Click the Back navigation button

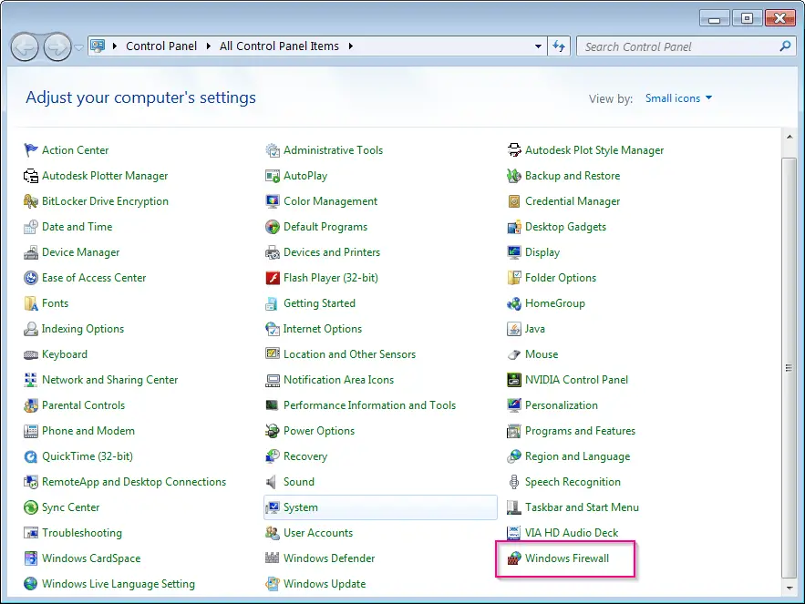[x=25, y=47]
